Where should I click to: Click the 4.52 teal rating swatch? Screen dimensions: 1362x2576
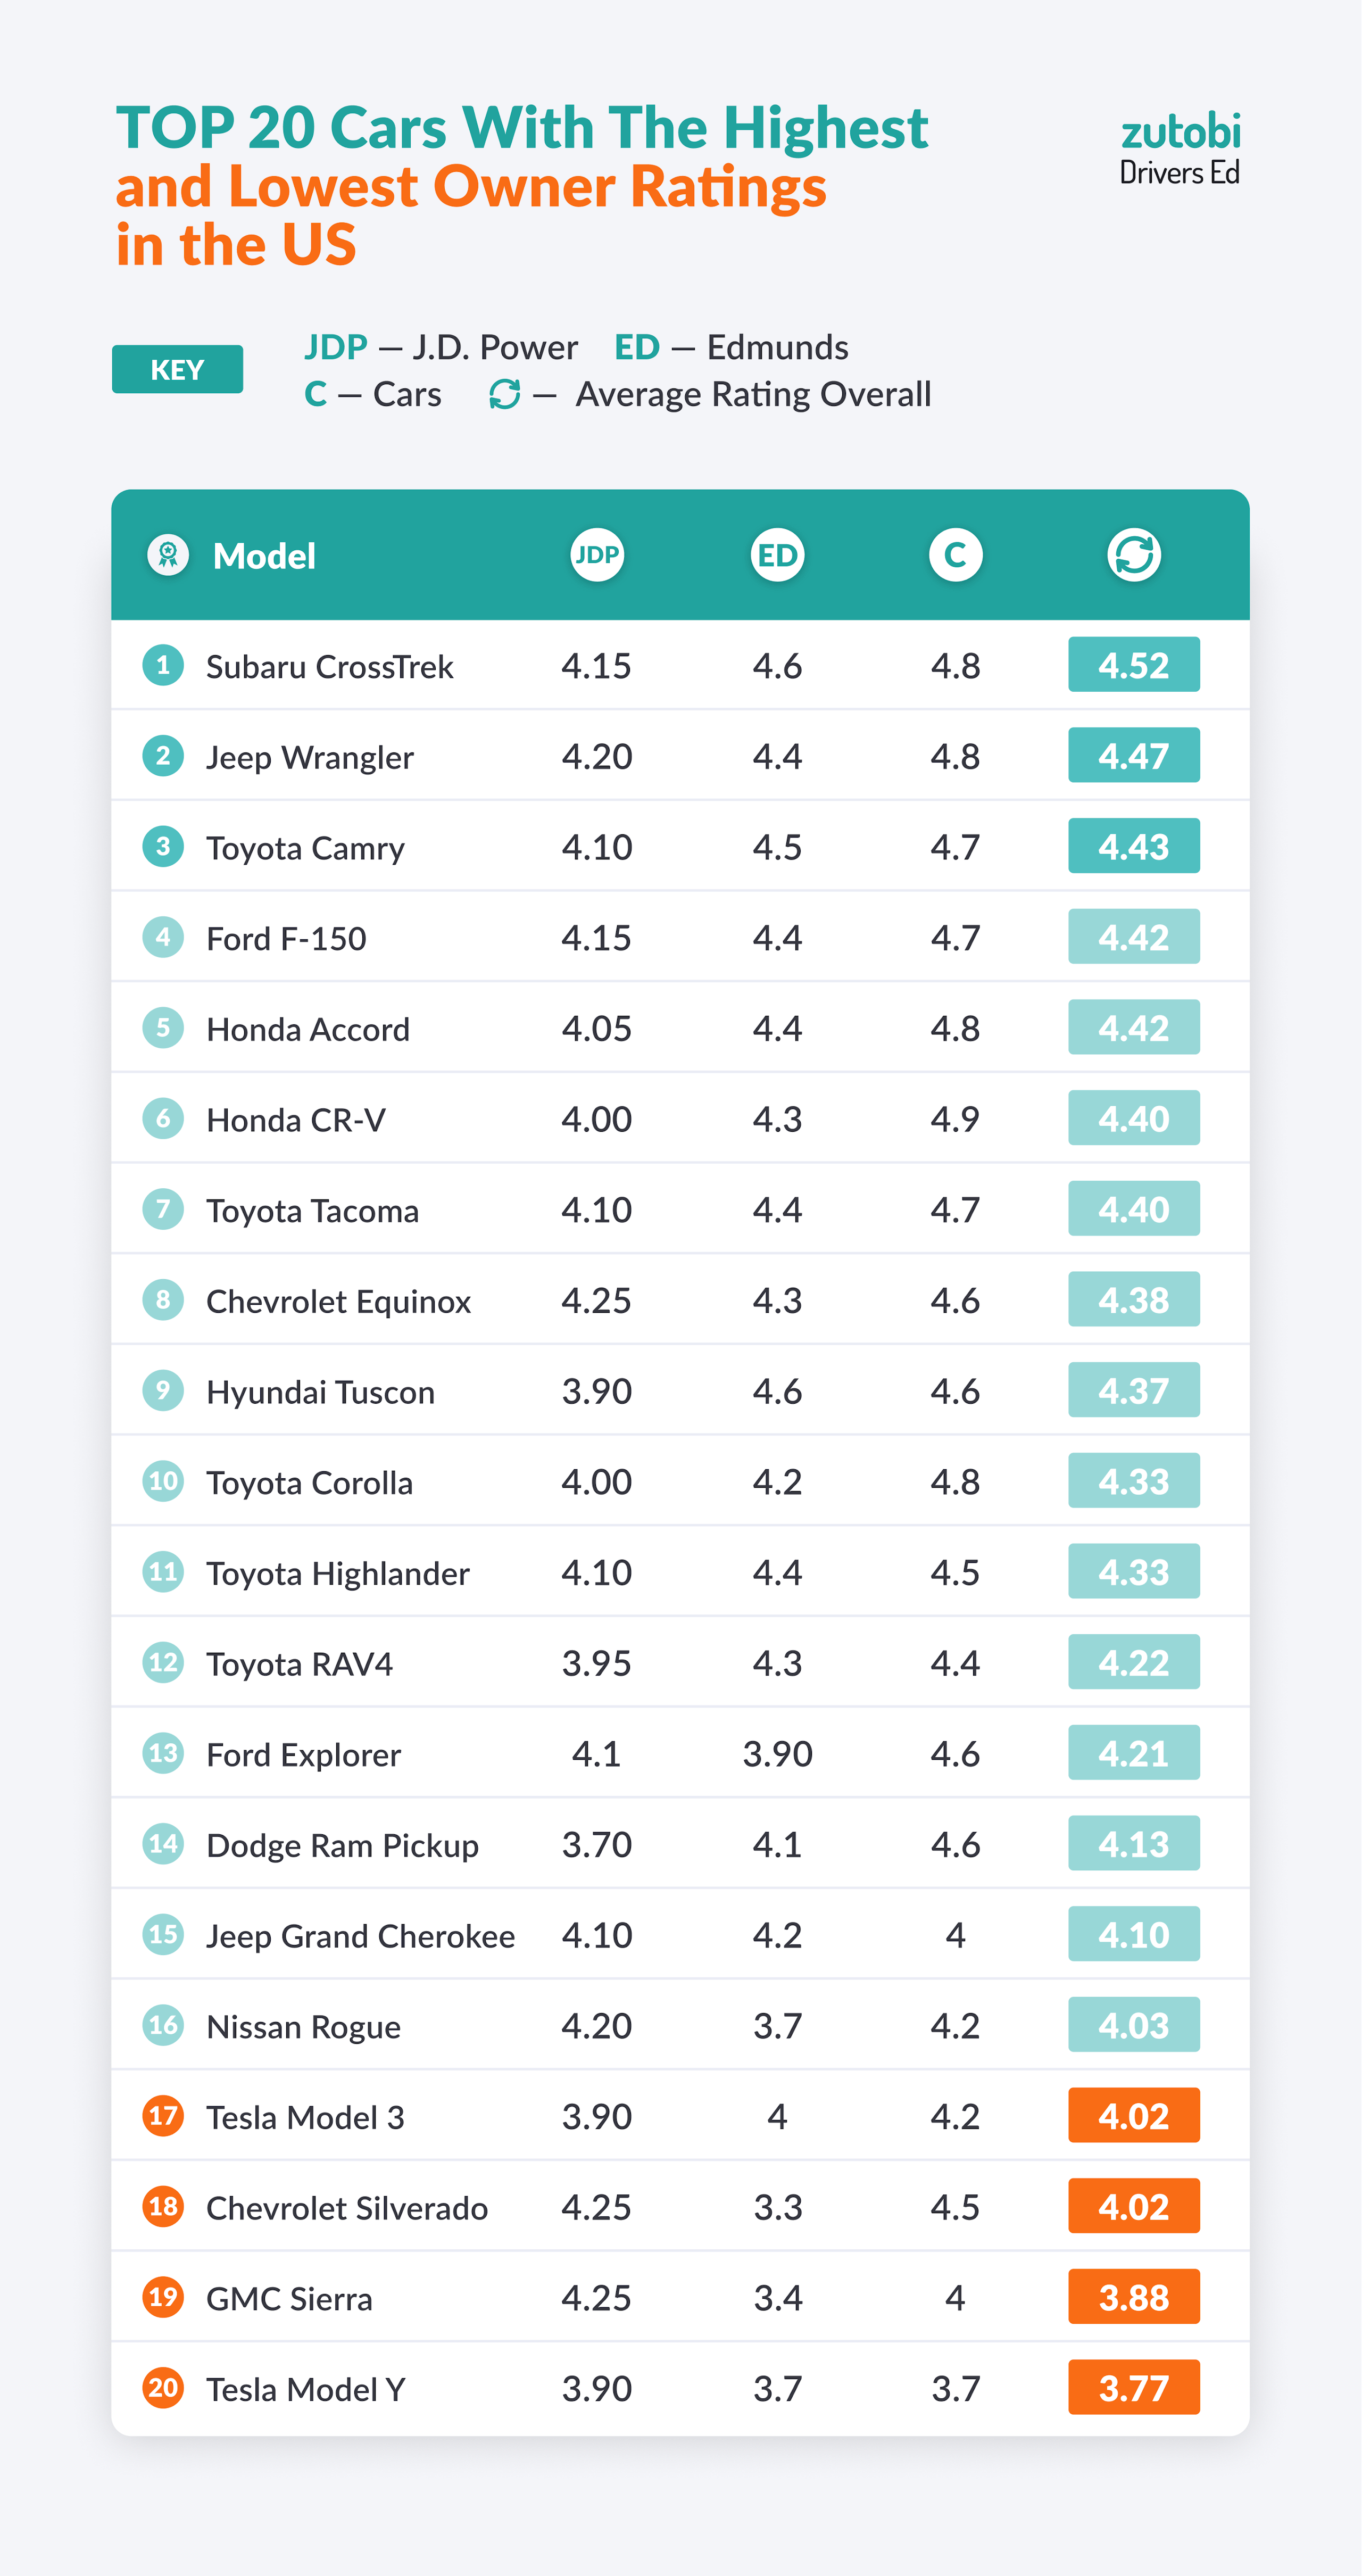(1134, 665)
